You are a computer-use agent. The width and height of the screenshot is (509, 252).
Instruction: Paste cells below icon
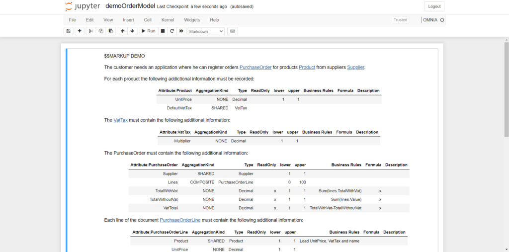[111, 31]
